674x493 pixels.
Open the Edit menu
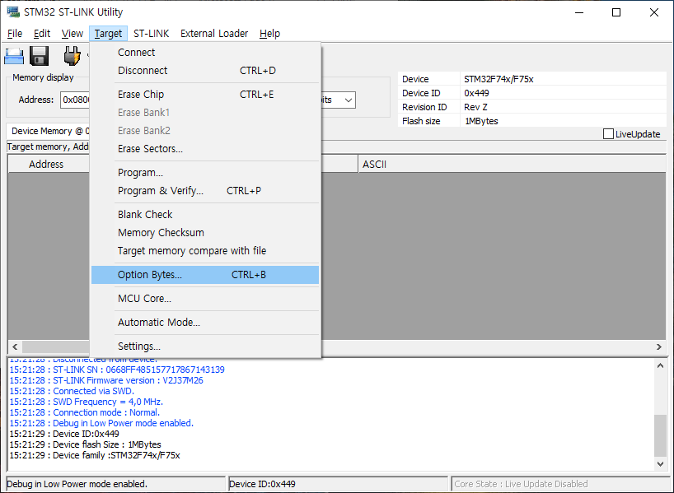point(42,34)
